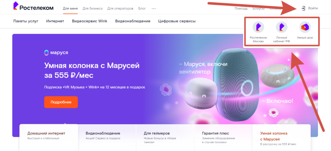Click the orange Подробнее button
331x151 pixels.
click(61, 102)
